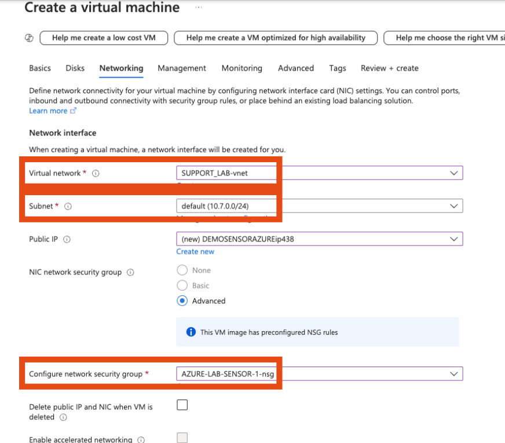Screen dimensions: 505x443
Task: Click the SUPPORT_LAB-vnet field value
Action: 214,173
